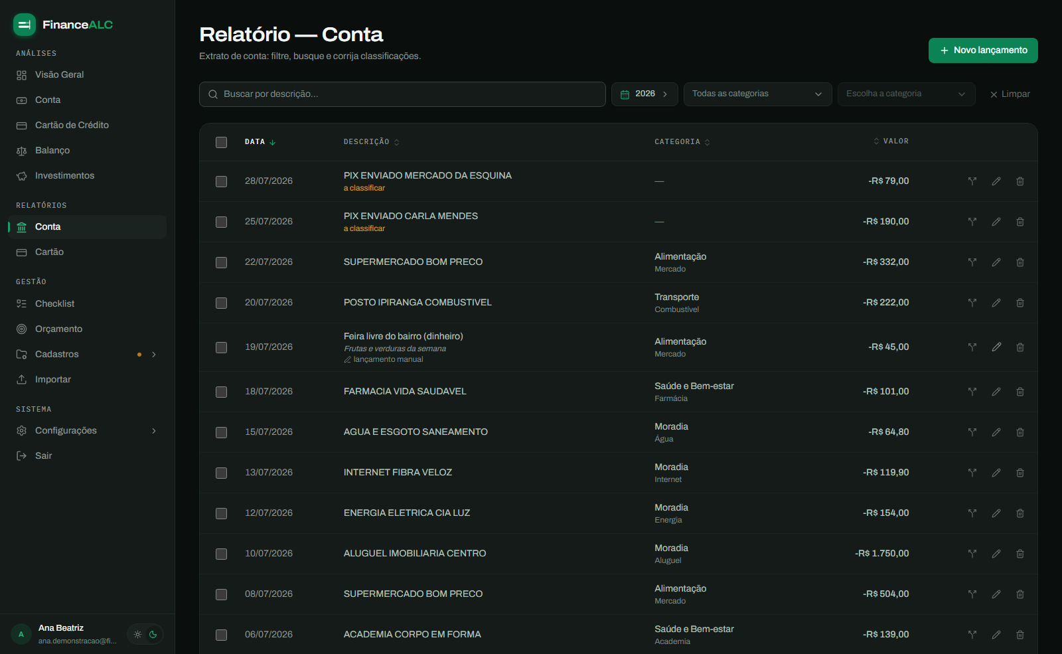Viewport: 1062px width, 654px height.
Task: Split the ENERGIA ELETRICA CIA LUZ entry
Action: (x=972, y=513)
